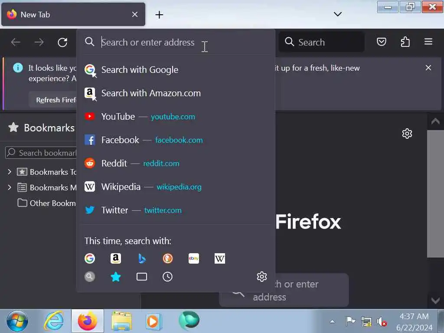
Task: Expand the Bookmarks Menu folder
Action: [x=10, y=187]
